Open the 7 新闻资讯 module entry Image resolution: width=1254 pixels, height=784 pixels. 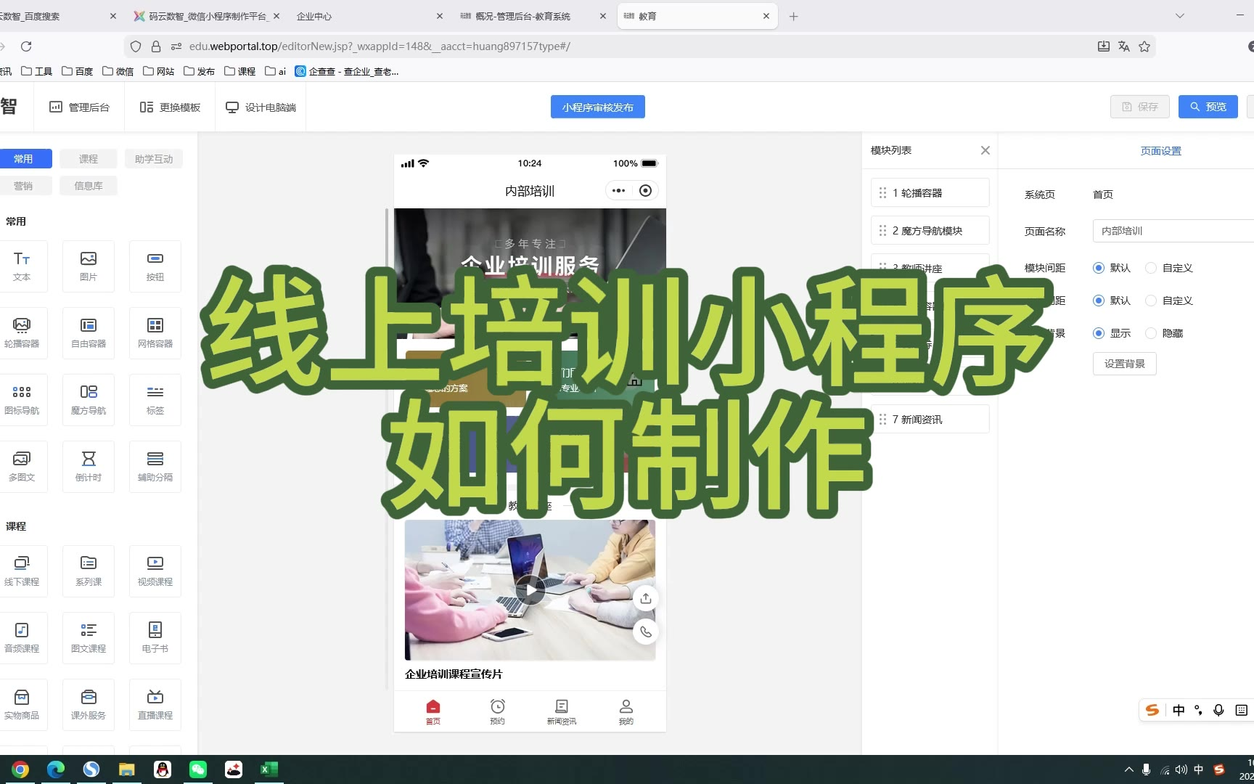coord(930,420)
